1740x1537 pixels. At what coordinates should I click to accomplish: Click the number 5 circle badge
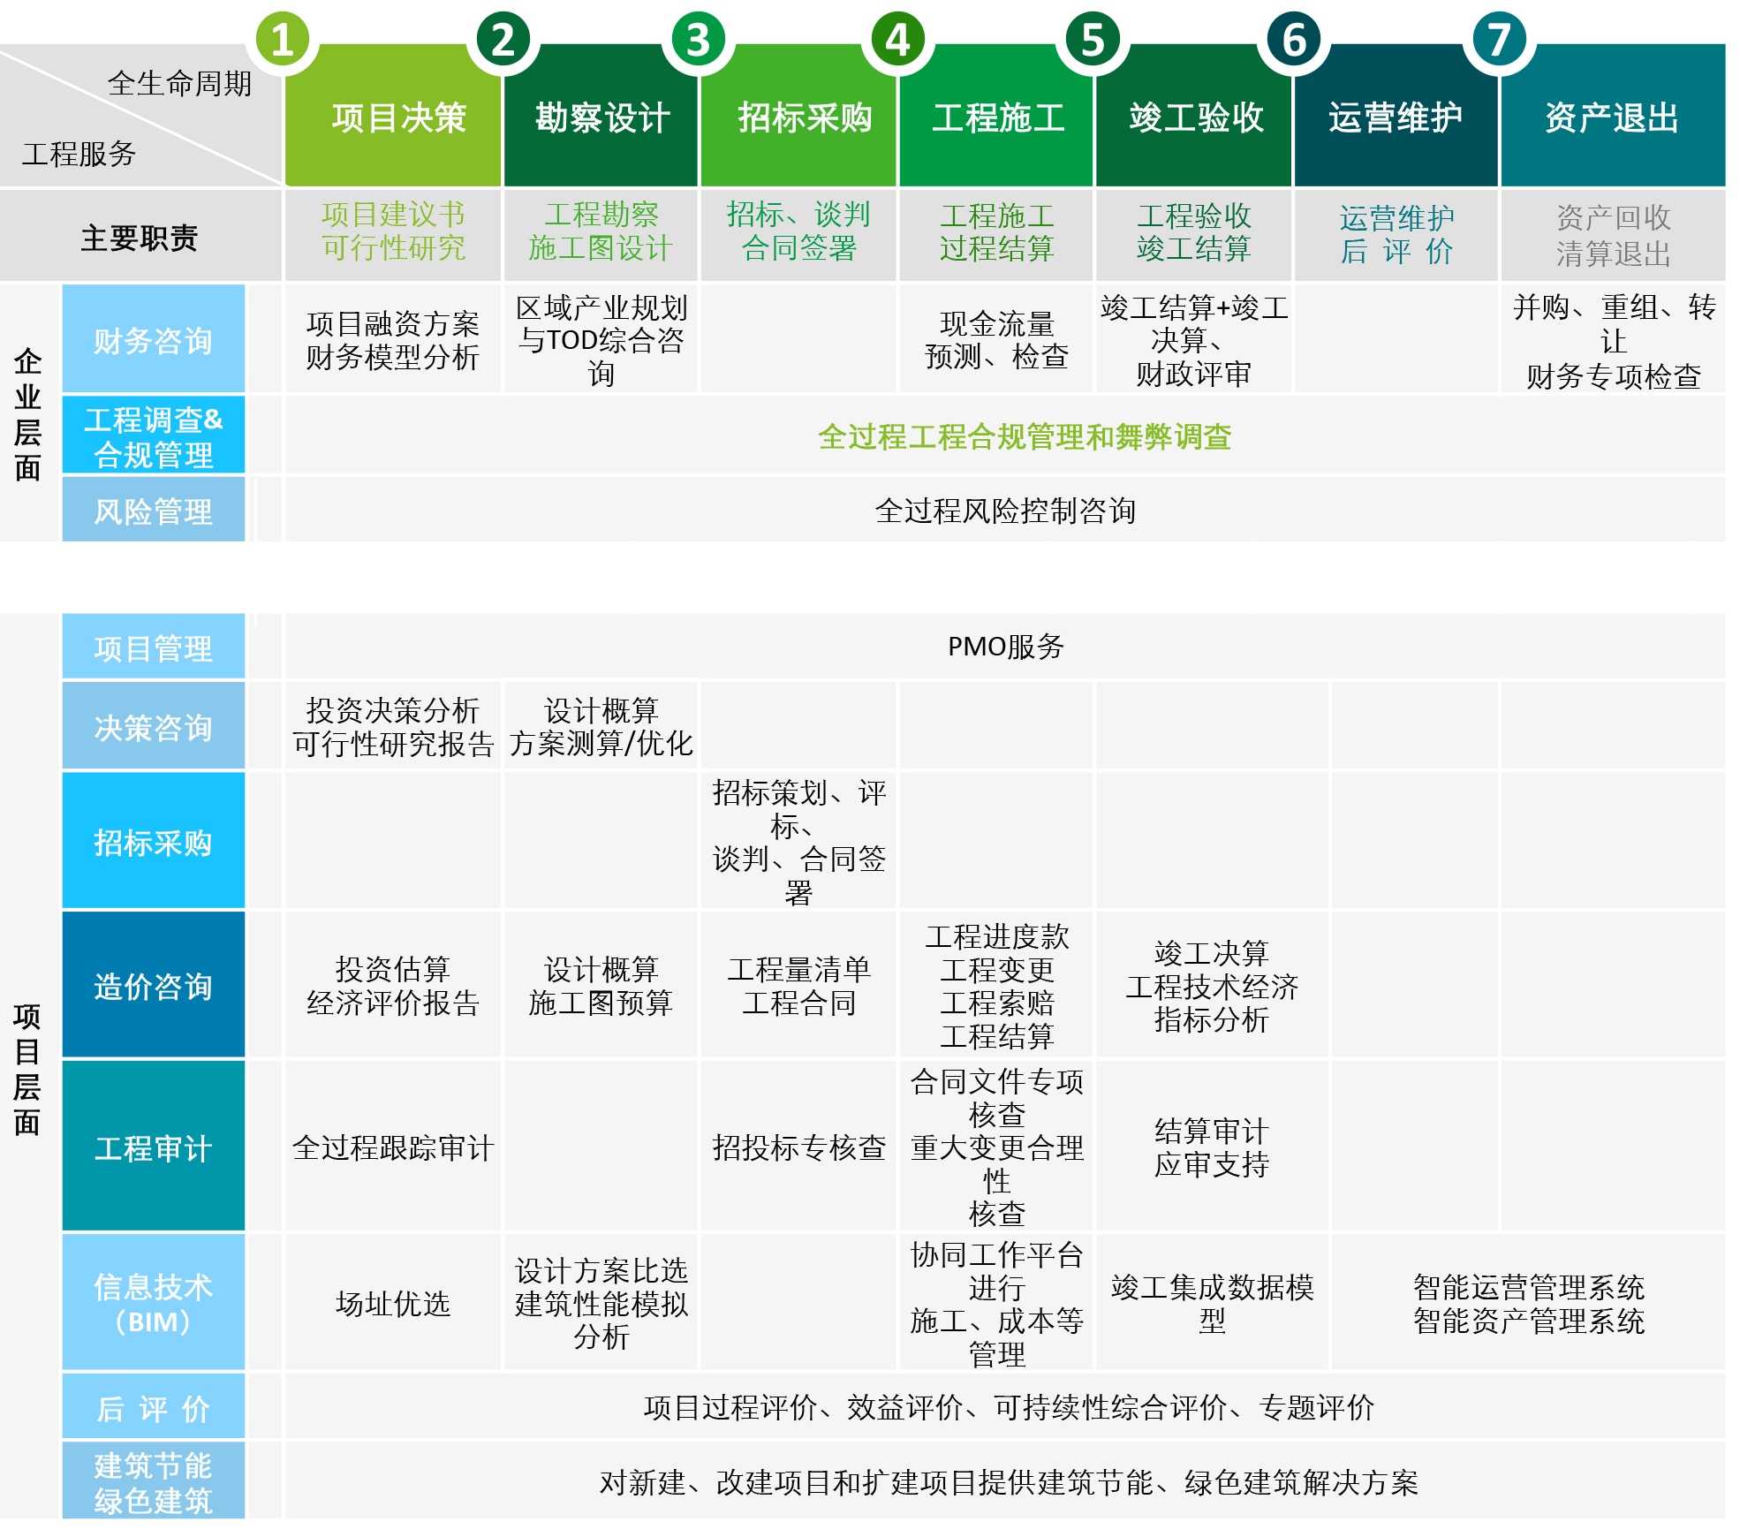(1093, 40)
